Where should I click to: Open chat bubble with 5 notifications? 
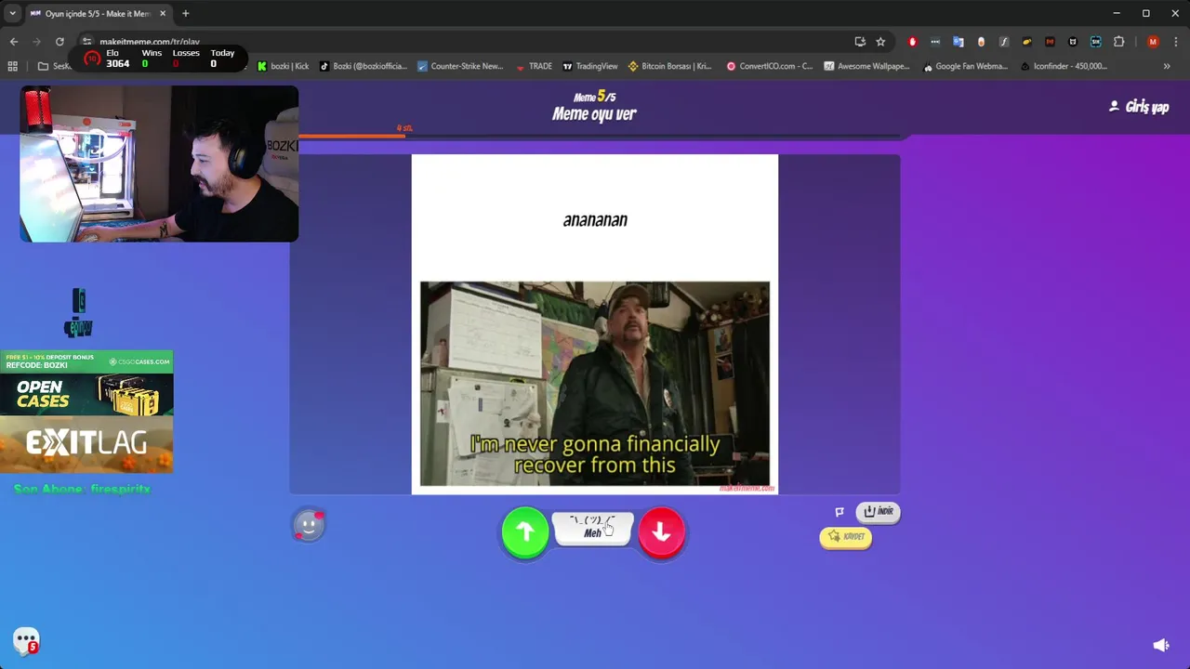(x=26, y=640)
